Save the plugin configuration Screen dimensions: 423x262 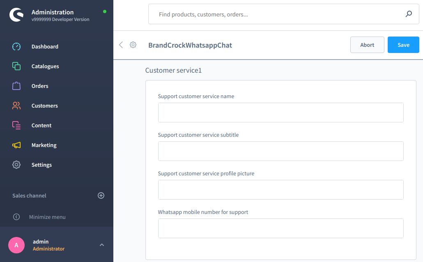coord(403,45)
